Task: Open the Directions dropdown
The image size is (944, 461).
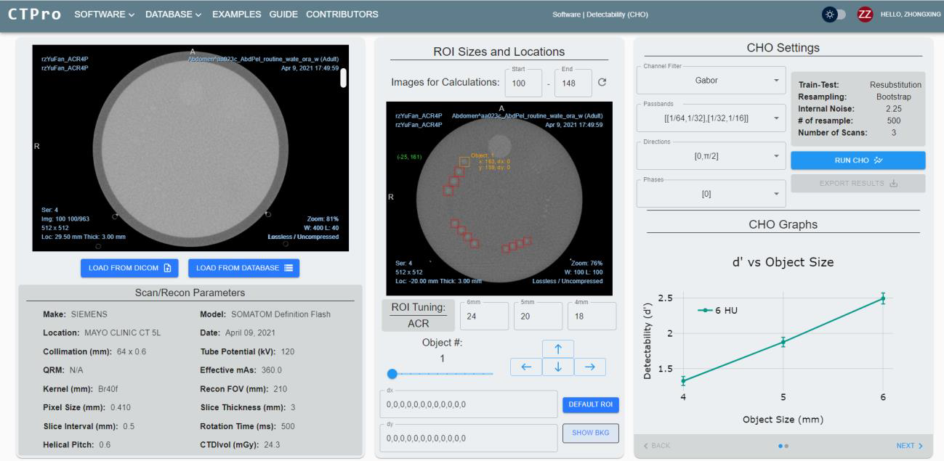Action: 711,156
